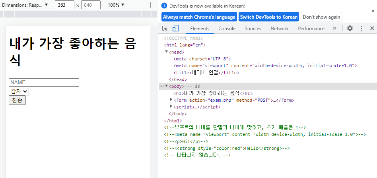The image size is (377, 178).
Task: Click Always match Chrome's language button
Action: (199, 17)
